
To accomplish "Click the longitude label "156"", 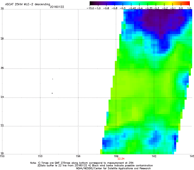I will click(78, 156).
